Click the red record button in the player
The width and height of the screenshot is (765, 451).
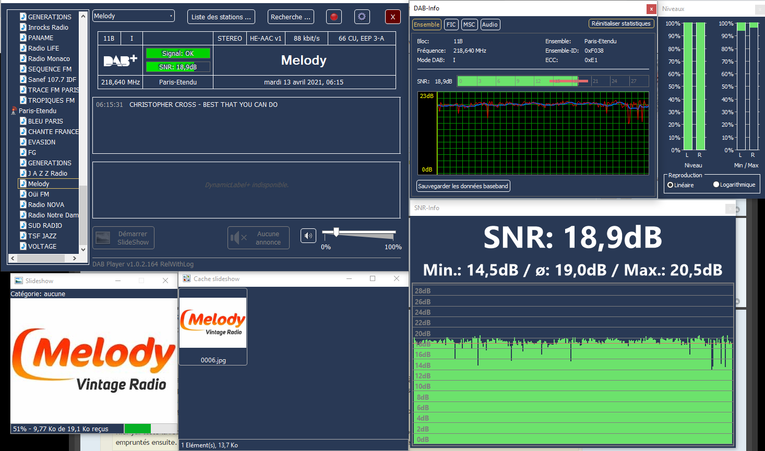tap(334, 17)
